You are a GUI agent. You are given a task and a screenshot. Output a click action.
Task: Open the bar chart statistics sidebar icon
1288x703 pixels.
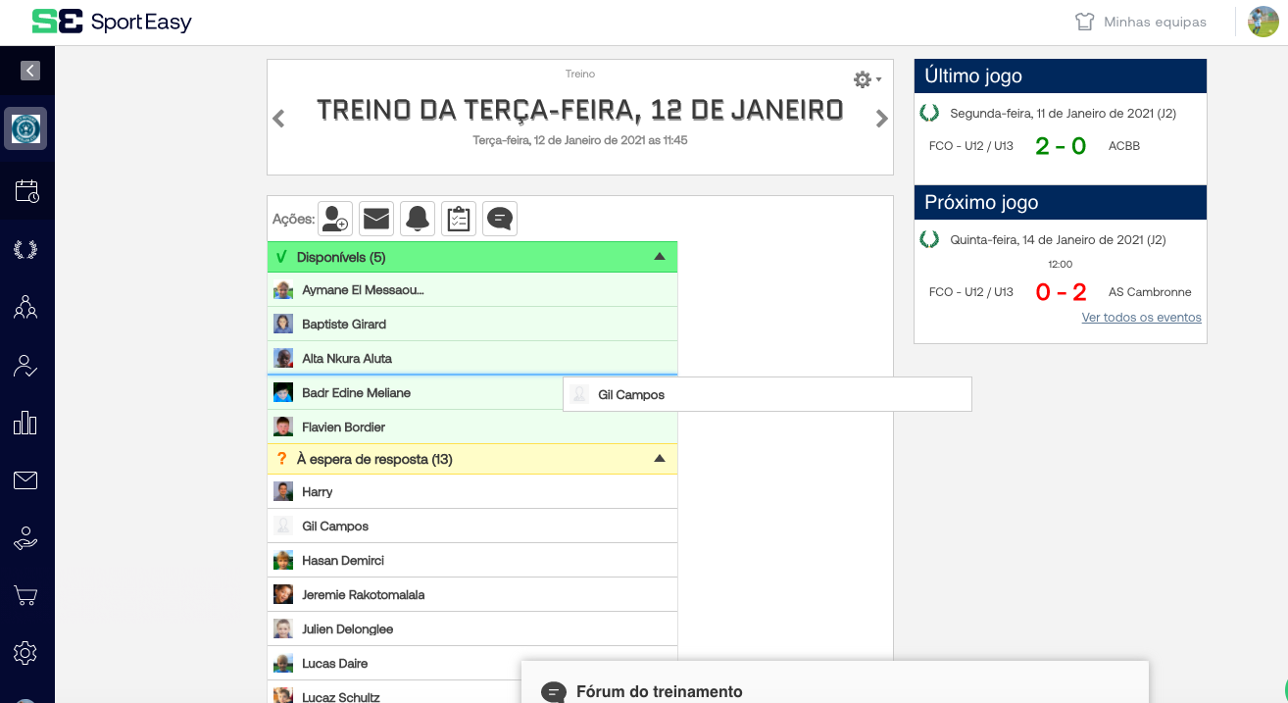tap(25, 423)
